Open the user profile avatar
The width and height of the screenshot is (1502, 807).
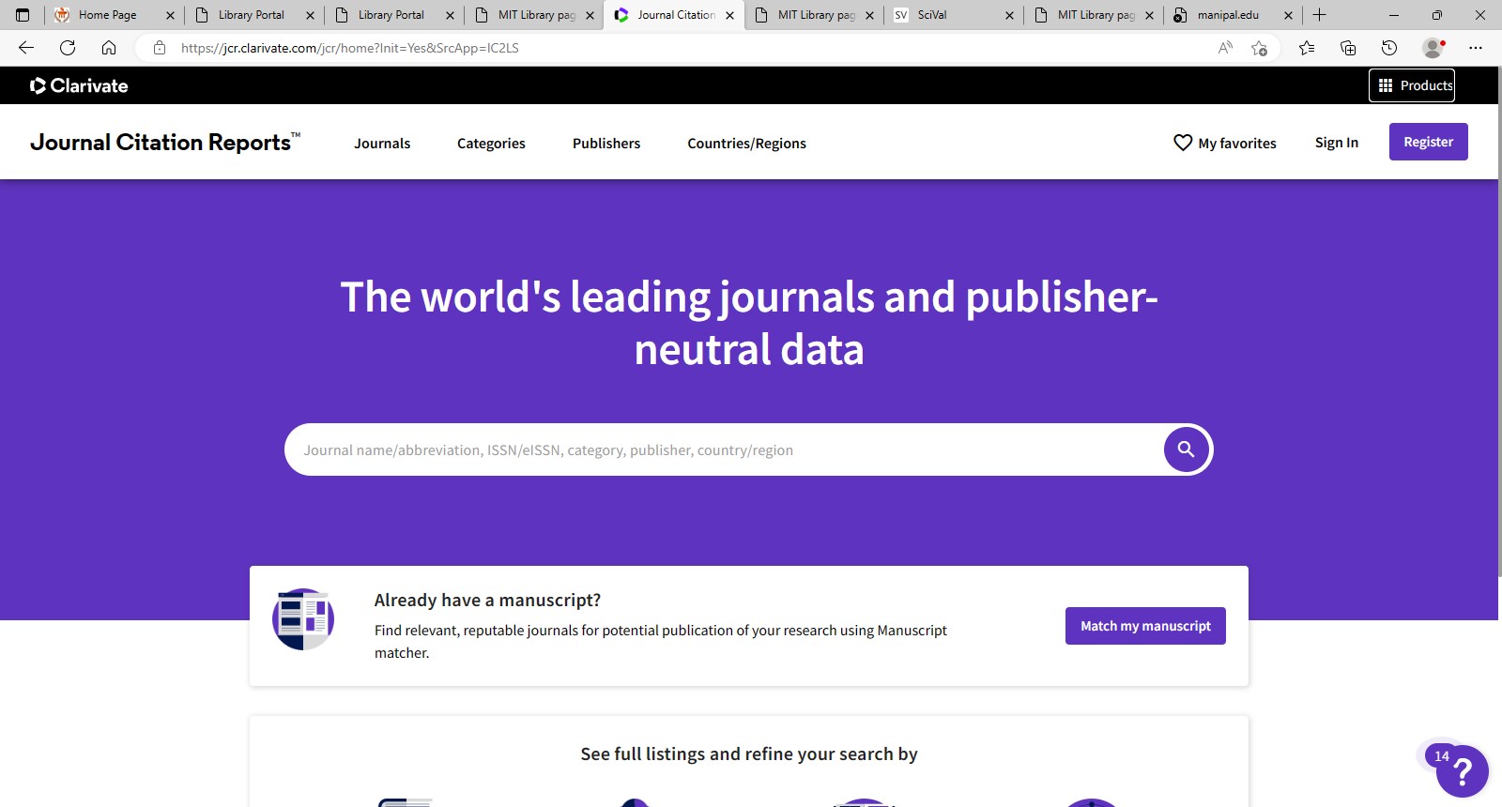click(1433, 48)
